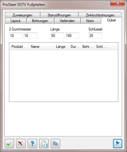Screen dimensions: 127x152
Task: Click the copy properties icon button
Action: click(55, 144)
